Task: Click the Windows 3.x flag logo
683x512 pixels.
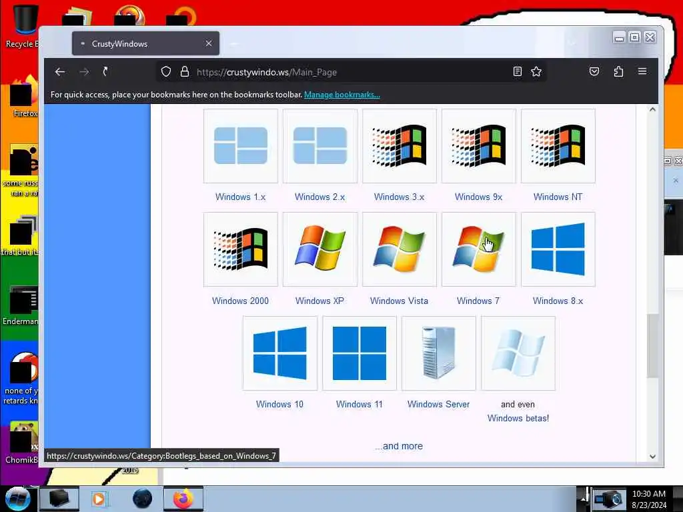Action: point(400,146)
